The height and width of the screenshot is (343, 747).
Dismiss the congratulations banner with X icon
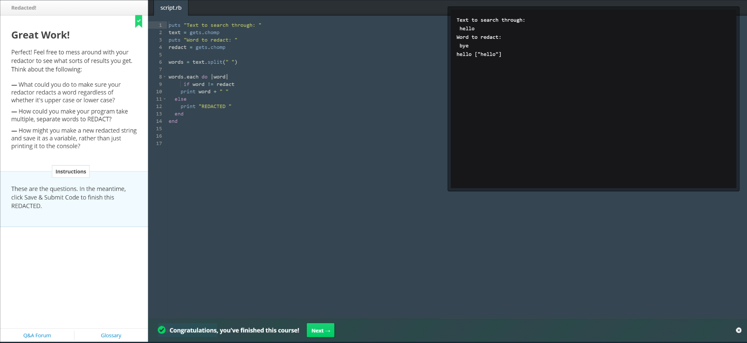point(738,330)
